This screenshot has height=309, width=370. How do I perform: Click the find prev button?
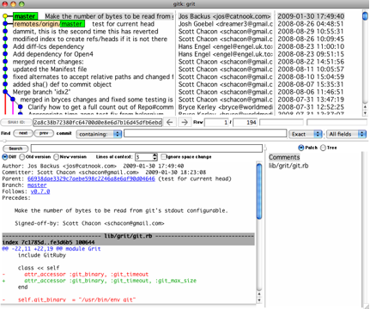44,133
